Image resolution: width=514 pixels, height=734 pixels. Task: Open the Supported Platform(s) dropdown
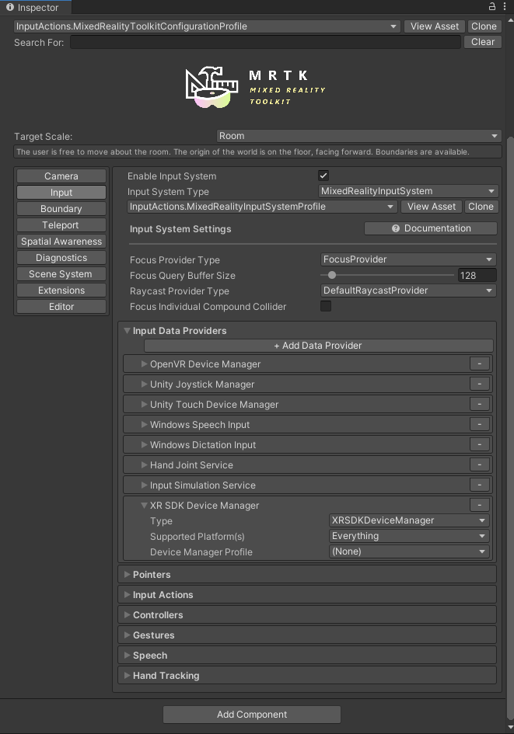(x=408, y=535)
